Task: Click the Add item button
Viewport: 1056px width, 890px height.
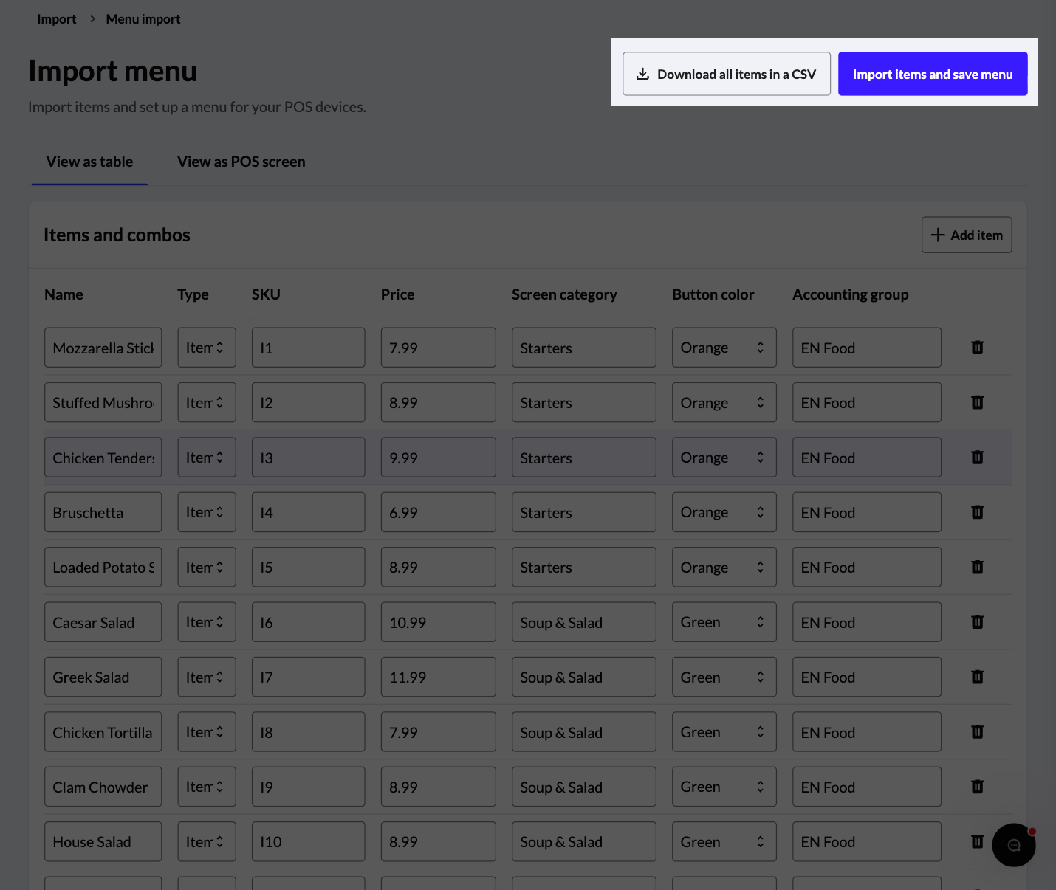Action: tap(967, 235)
